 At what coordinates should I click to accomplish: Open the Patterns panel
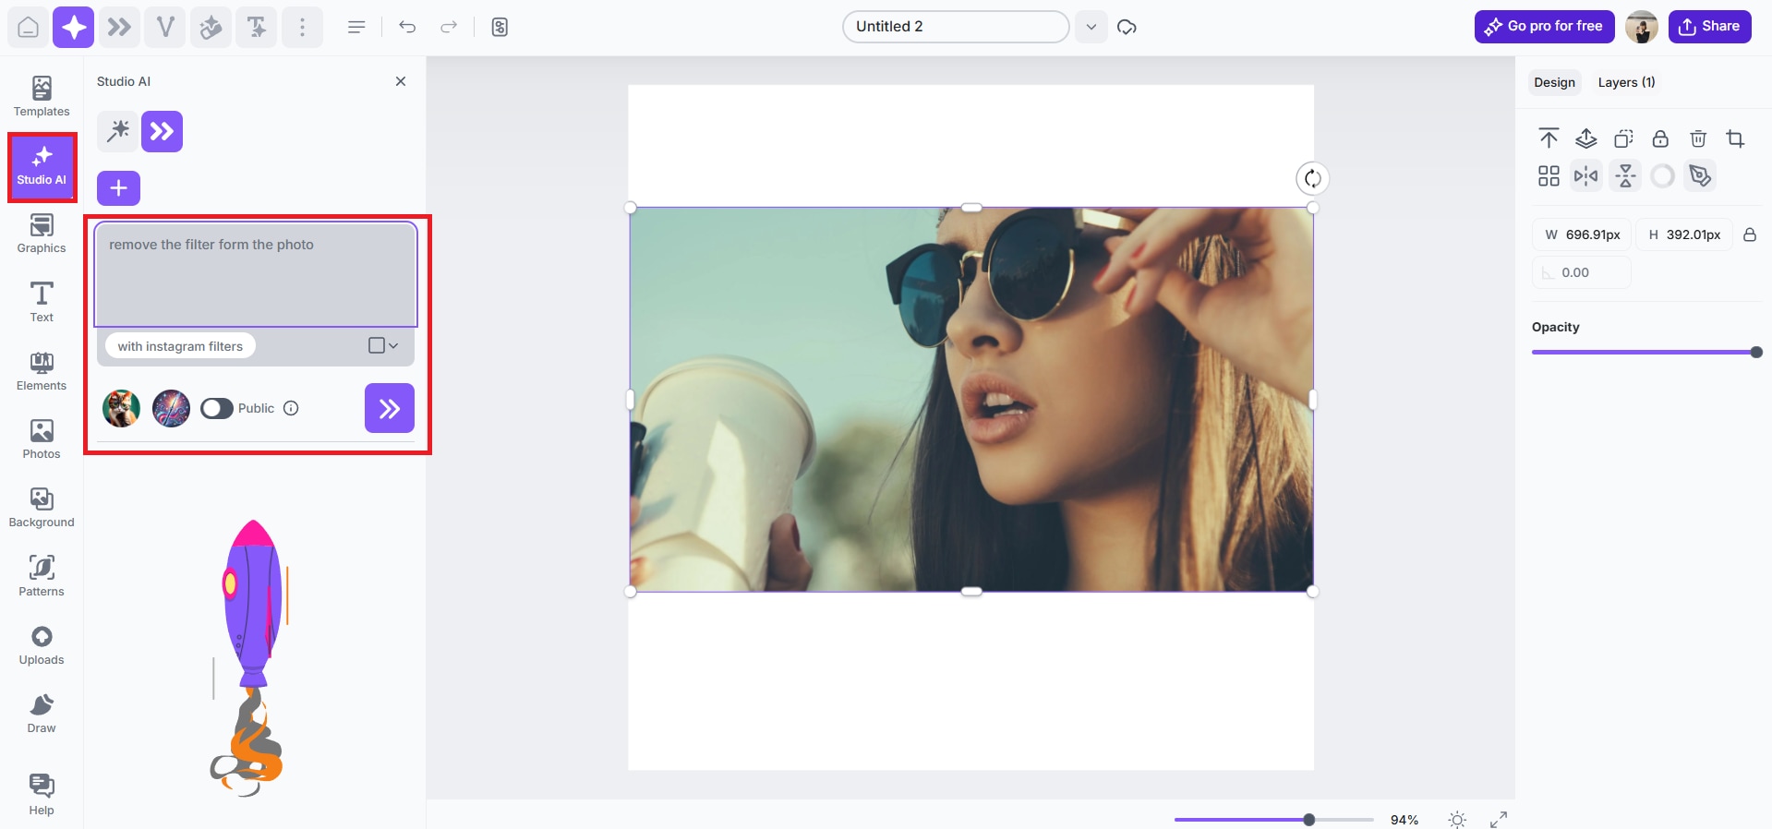click(42, 577)
